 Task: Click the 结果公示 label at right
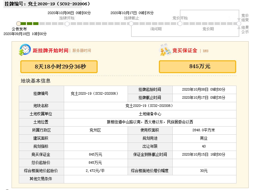click(245, 30)
